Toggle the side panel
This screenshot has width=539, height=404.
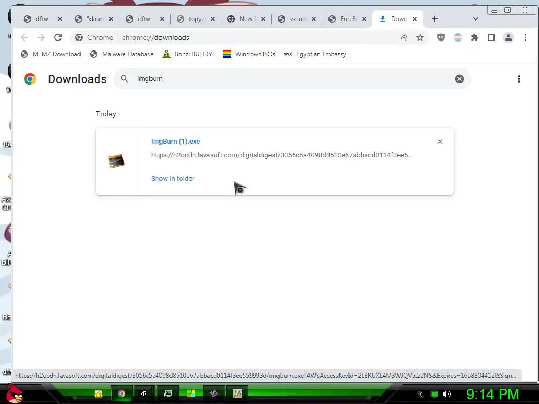492,37
